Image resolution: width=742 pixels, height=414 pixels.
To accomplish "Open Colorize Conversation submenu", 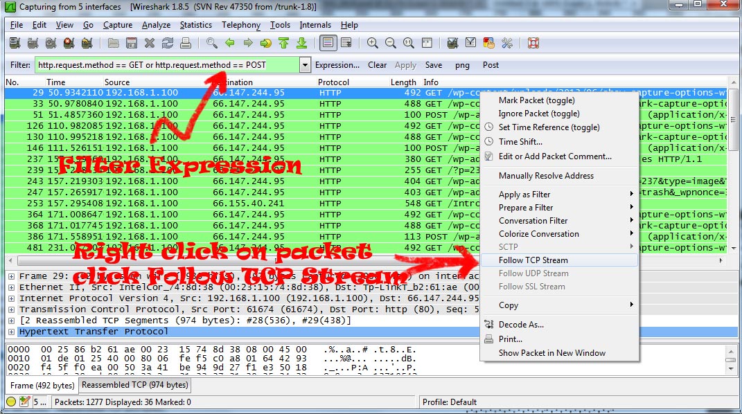I will coord(559,234).
